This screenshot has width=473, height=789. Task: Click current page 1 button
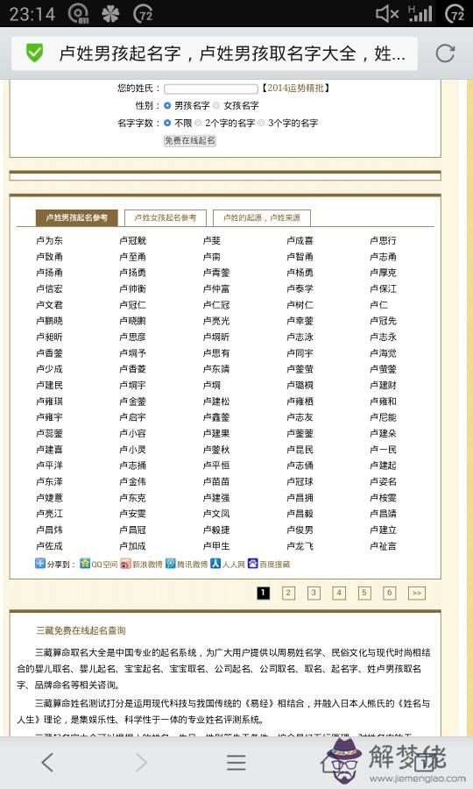point(264,593)
